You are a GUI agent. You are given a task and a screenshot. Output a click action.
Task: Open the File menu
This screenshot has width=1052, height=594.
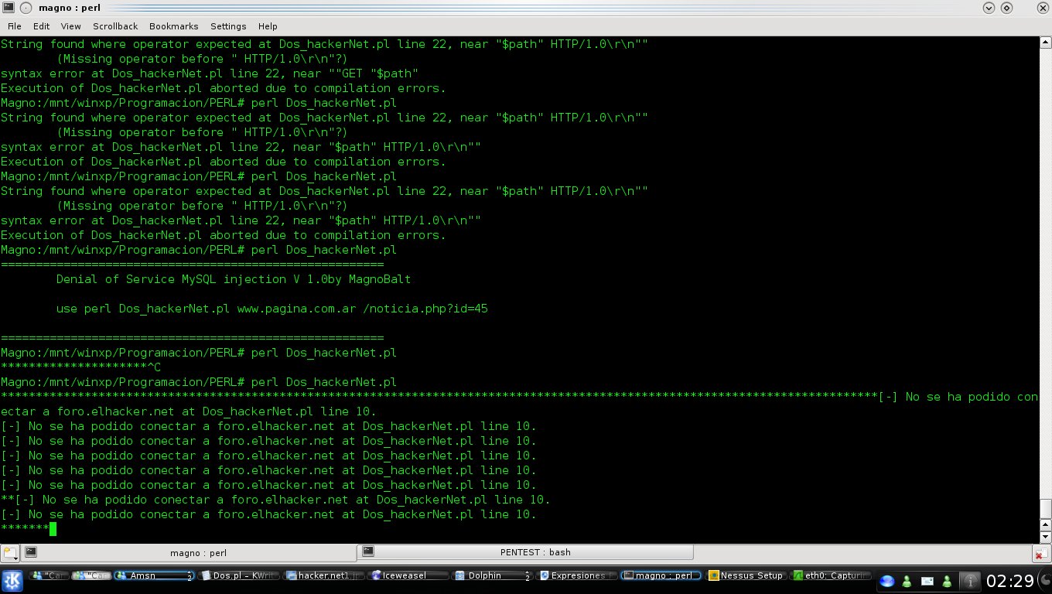pyautogui.click(x=15, y=26)
